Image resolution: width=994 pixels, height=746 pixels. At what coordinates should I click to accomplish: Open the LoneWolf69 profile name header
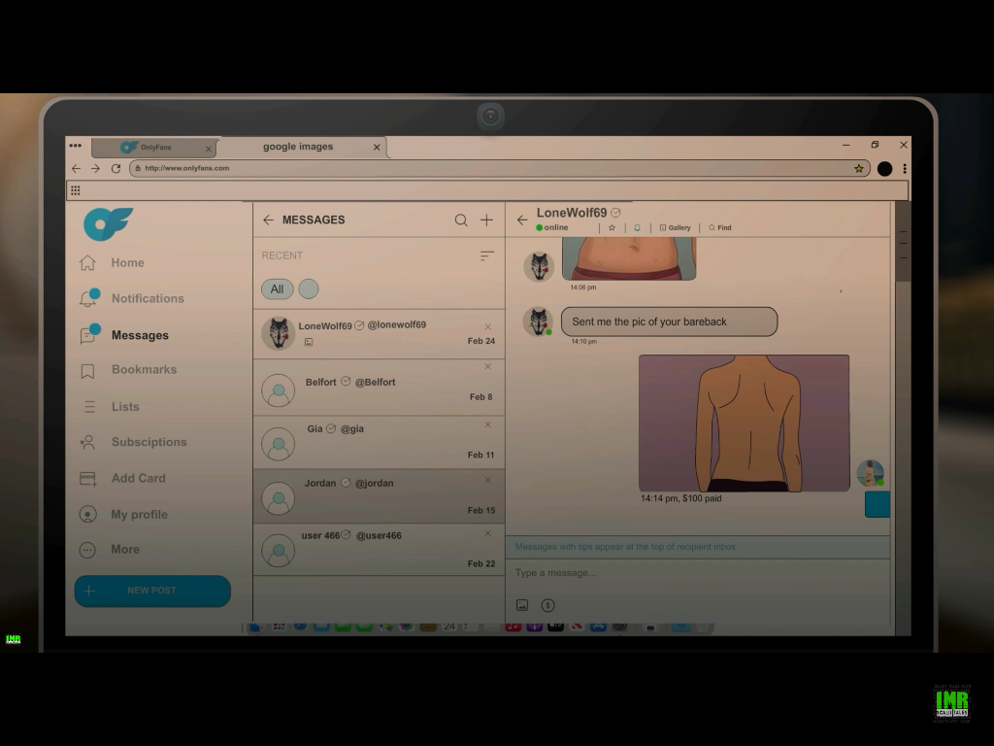[571, 213]
